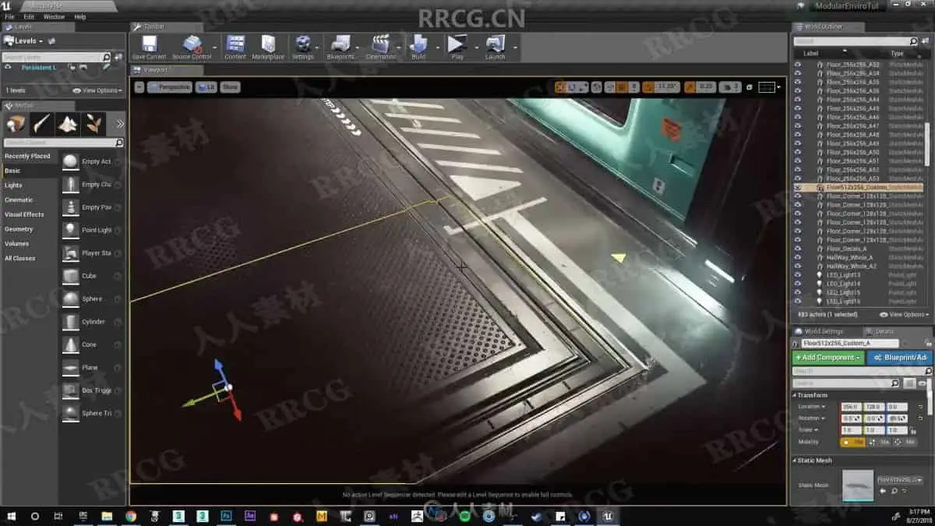The height and width of the screenshot is (526, 935).
Task: Click the maximize viewport icon
Action: 749,87
